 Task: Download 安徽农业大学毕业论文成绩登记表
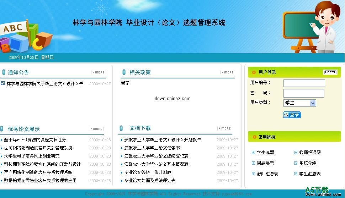pos(156,156)
